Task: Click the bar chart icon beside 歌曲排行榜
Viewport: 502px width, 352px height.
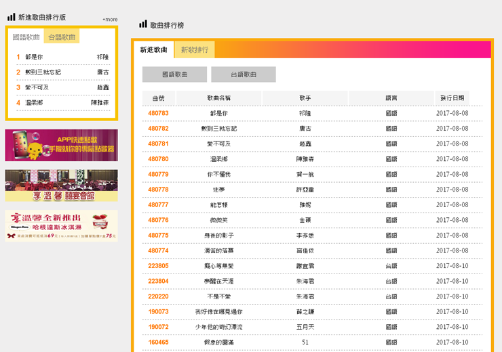Action: (143, 24)
